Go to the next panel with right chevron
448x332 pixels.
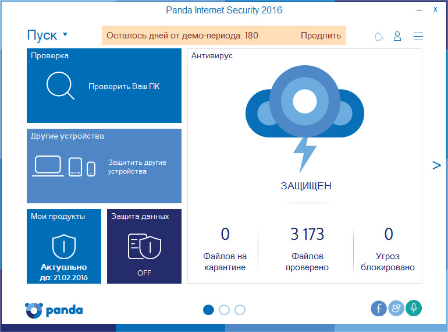click(x=436, y=165)
